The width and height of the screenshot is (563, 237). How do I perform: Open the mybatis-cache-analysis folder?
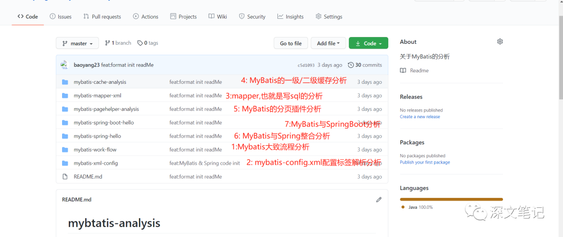click(100, 82)
